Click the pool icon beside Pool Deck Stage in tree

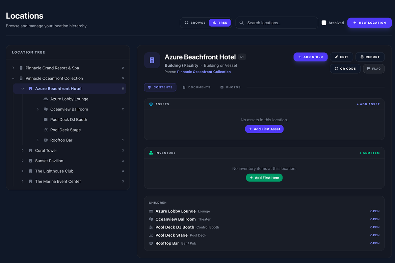[46, 130]
